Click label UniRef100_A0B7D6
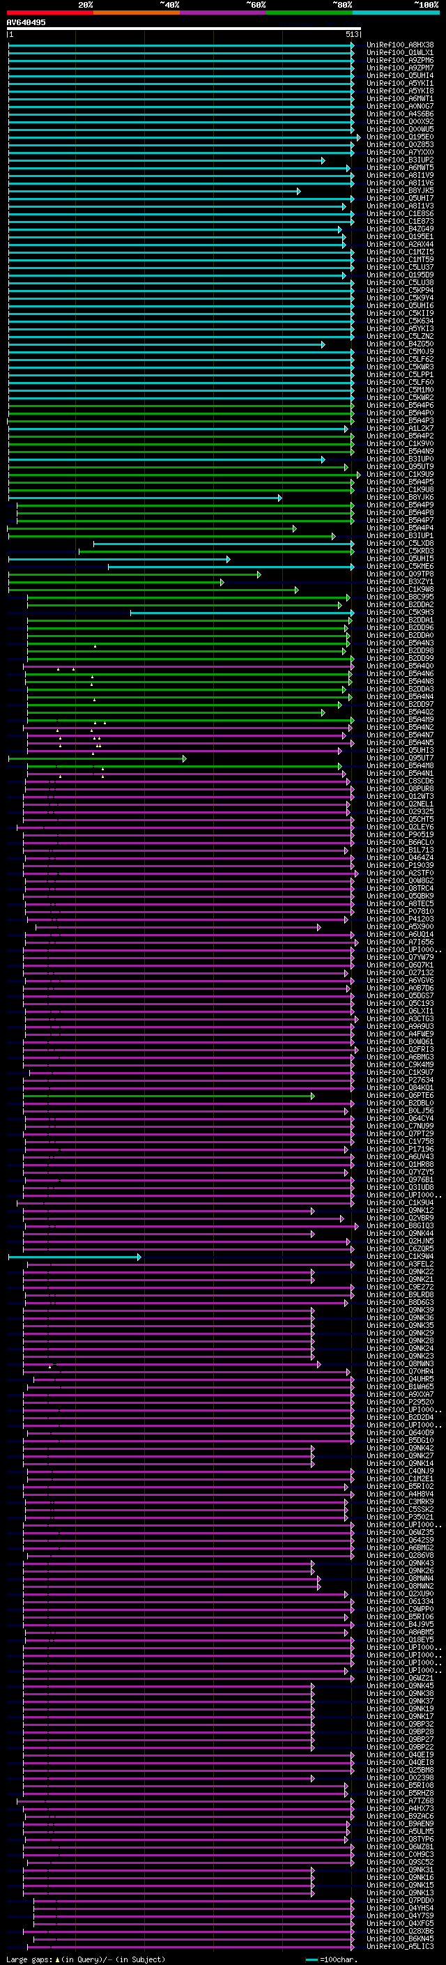Viewport: 446px width, 1965px height. (400, 988)
